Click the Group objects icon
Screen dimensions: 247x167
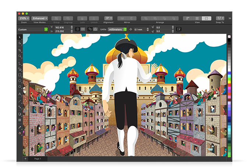point(56,18)
